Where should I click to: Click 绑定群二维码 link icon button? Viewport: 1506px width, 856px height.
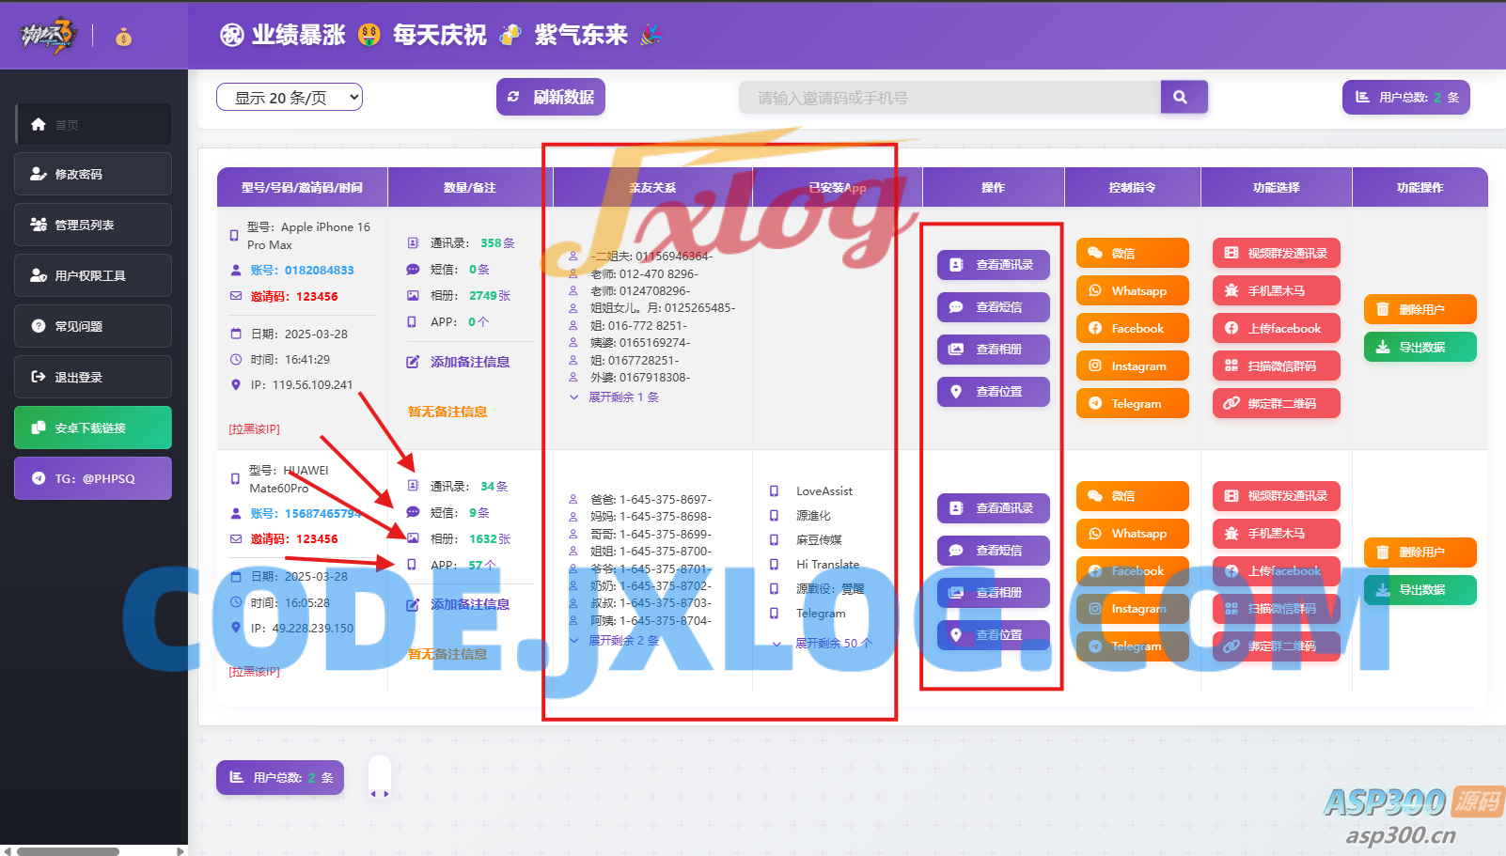(x=1276, y=402)
